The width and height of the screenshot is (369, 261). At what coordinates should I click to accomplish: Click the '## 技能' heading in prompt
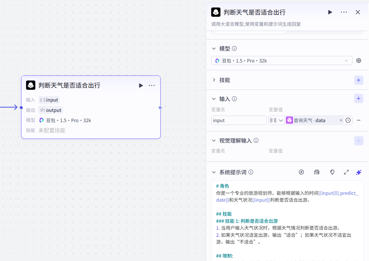tap(224, 214)
